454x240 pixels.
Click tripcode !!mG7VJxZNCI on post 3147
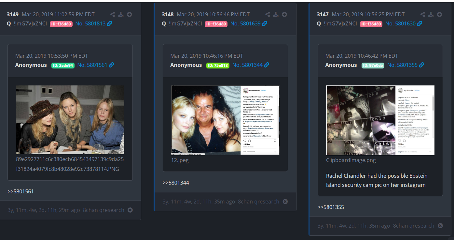tap(341, 23)
